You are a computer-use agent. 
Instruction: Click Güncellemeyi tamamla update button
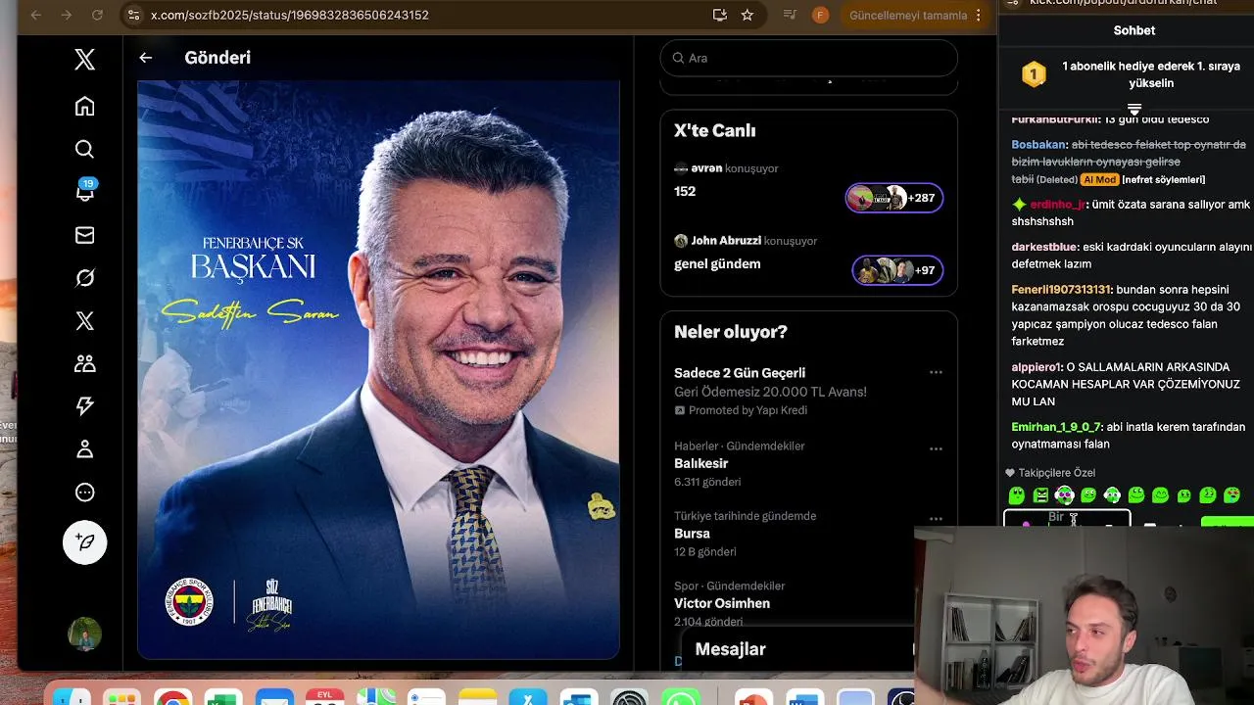click(908, 15)
